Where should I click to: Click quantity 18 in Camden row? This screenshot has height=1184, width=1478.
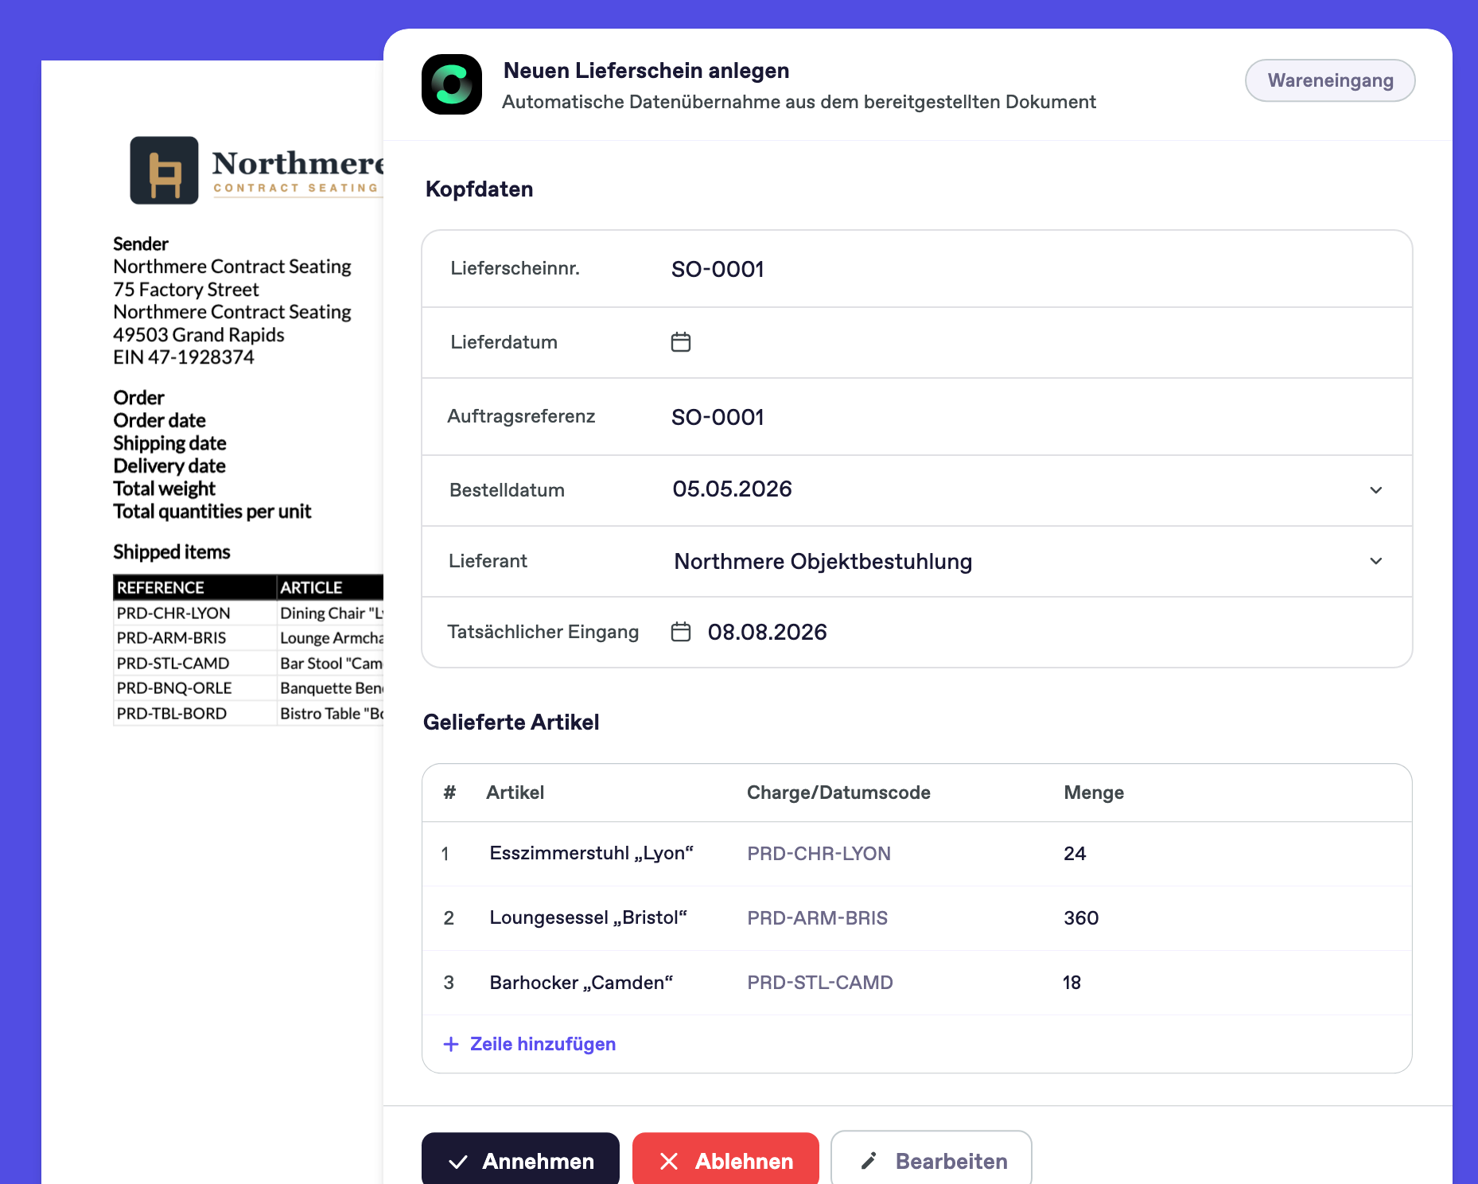(x=1072, y=983)
